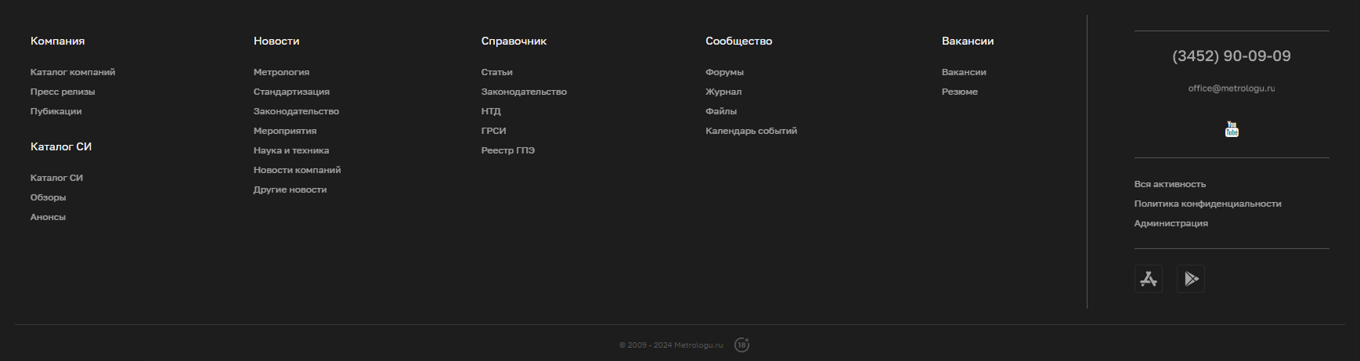Open the Каталог компаний link

tap(73, 72)
